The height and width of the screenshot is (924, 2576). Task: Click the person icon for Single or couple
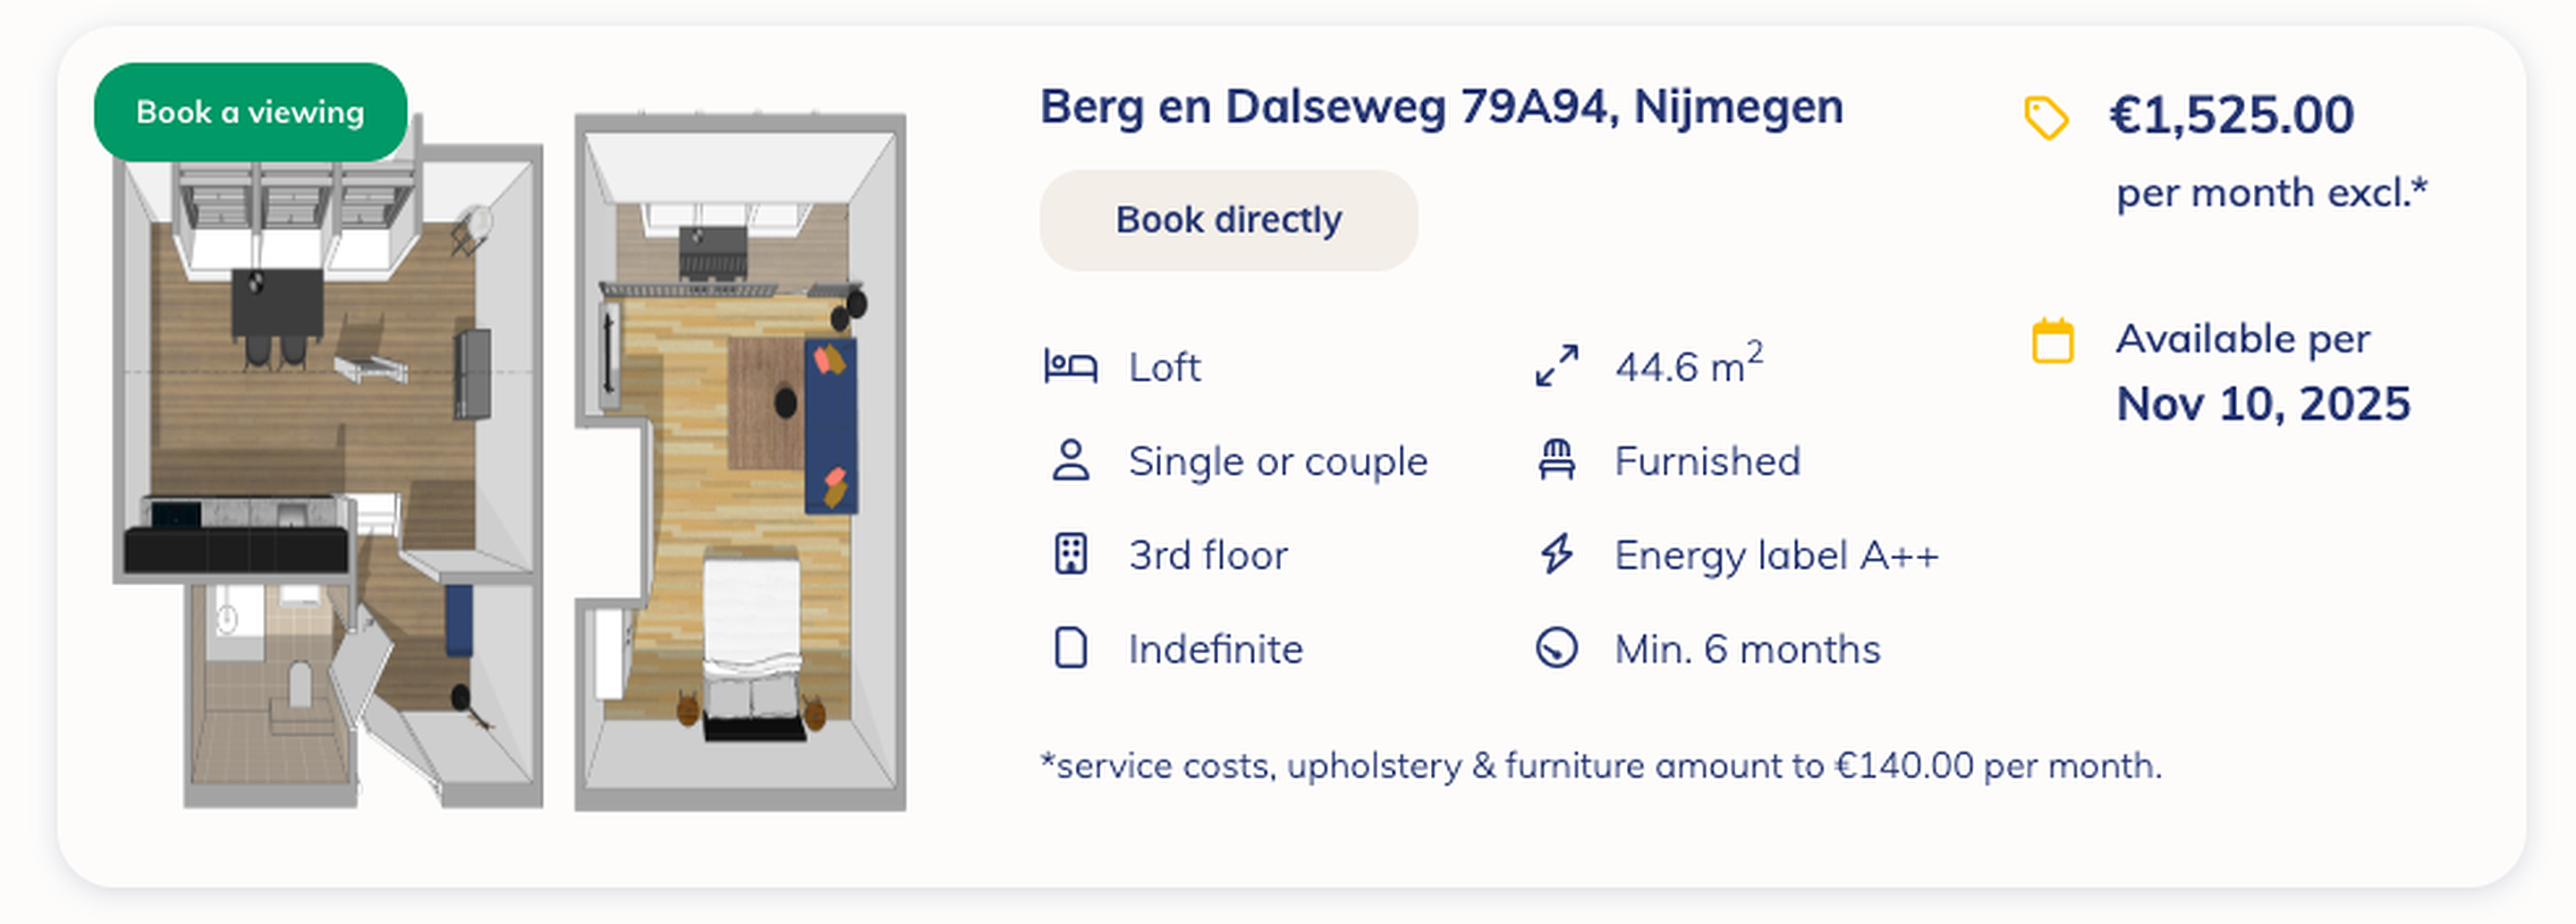(x=1070, y=461)
